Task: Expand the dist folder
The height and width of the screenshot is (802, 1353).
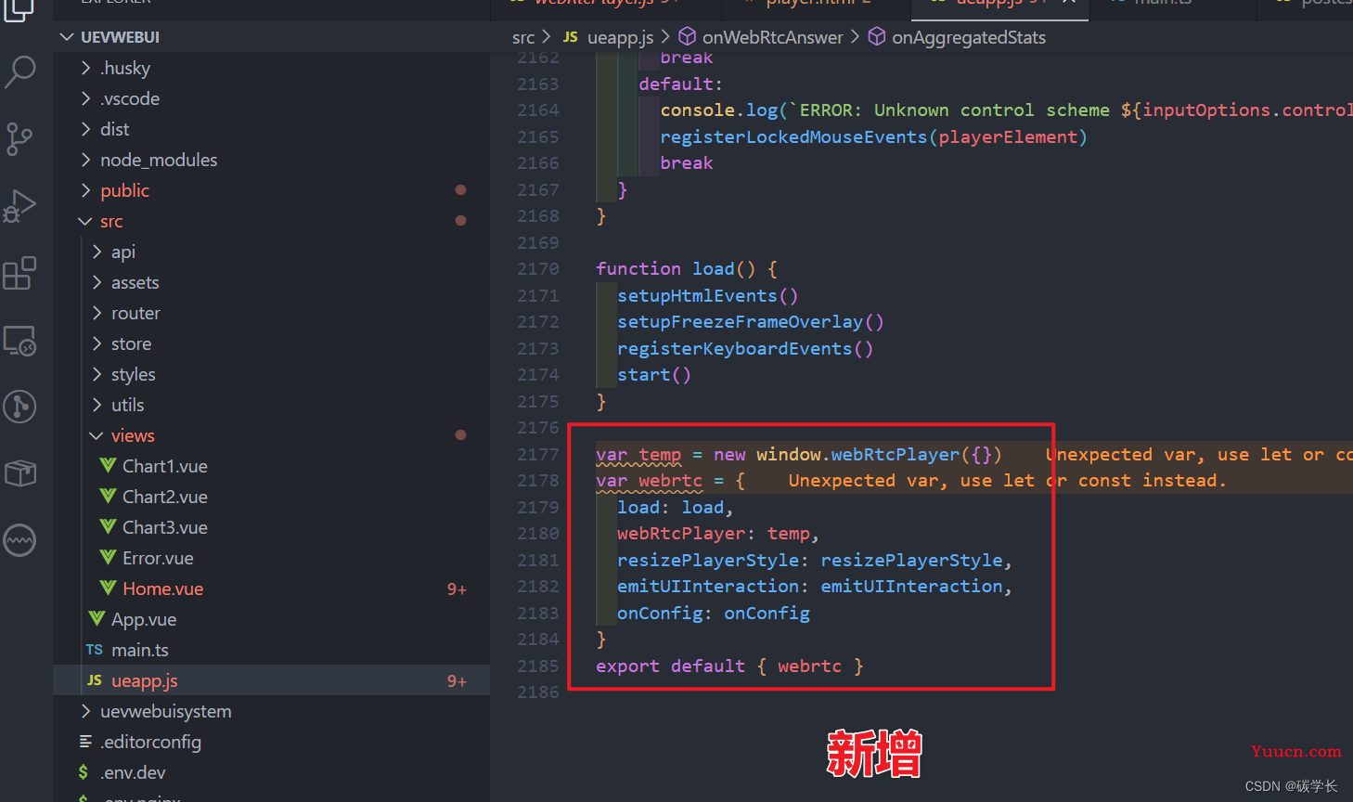Action: point(86,129)
